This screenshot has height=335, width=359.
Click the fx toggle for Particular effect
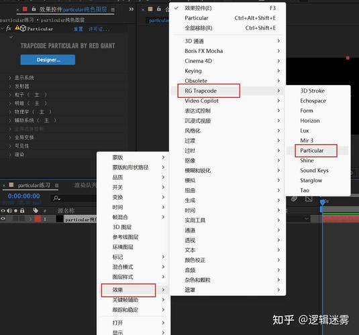pos(9,28)
